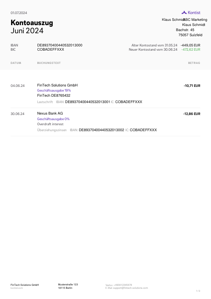Click the Nexus Bank AG transaction title
The height and width of the screenshot is (299, 211).
coord(50,113)
